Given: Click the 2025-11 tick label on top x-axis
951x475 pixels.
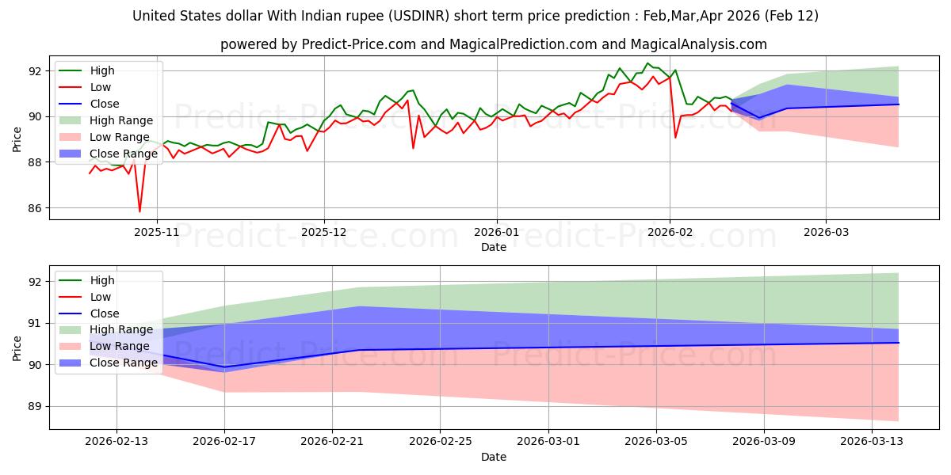Looking at the screenshot, I should (157, 233).
